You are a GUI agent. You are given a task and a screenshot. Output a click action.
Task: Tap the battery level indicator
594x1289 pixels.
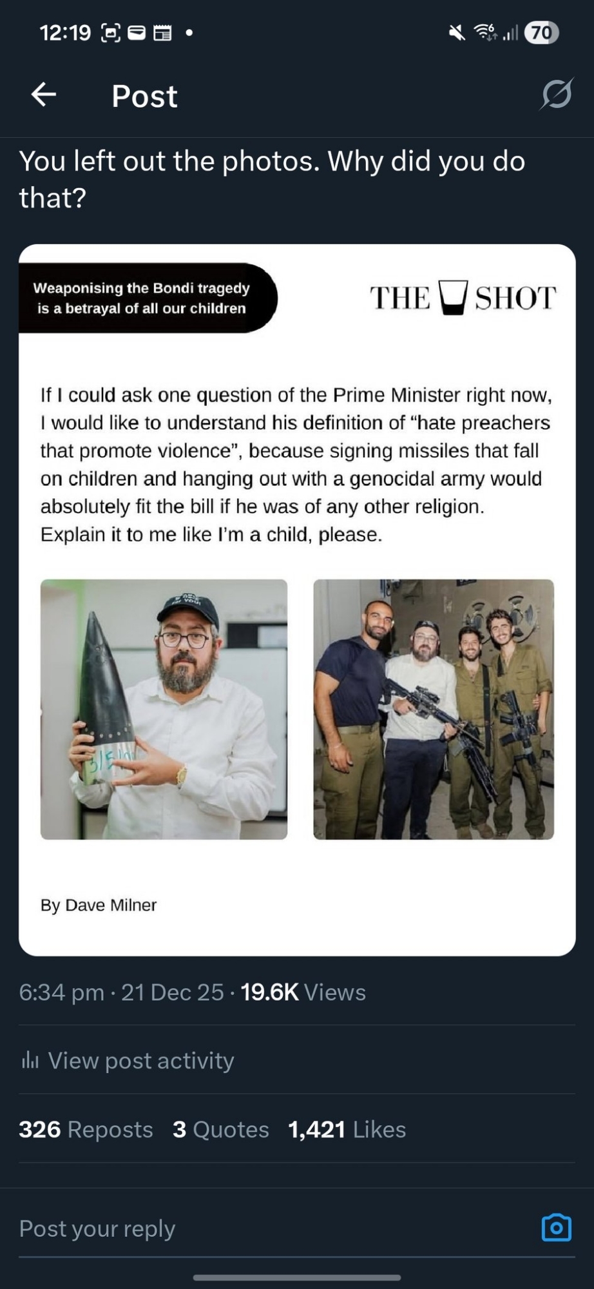pyautogui.click(x=542, y=32)
